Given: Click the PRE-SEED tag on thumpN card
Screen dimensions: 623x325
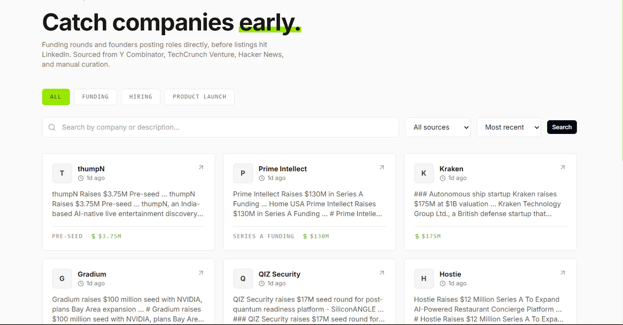Looking at the screenshot, I should coord(67,236).
